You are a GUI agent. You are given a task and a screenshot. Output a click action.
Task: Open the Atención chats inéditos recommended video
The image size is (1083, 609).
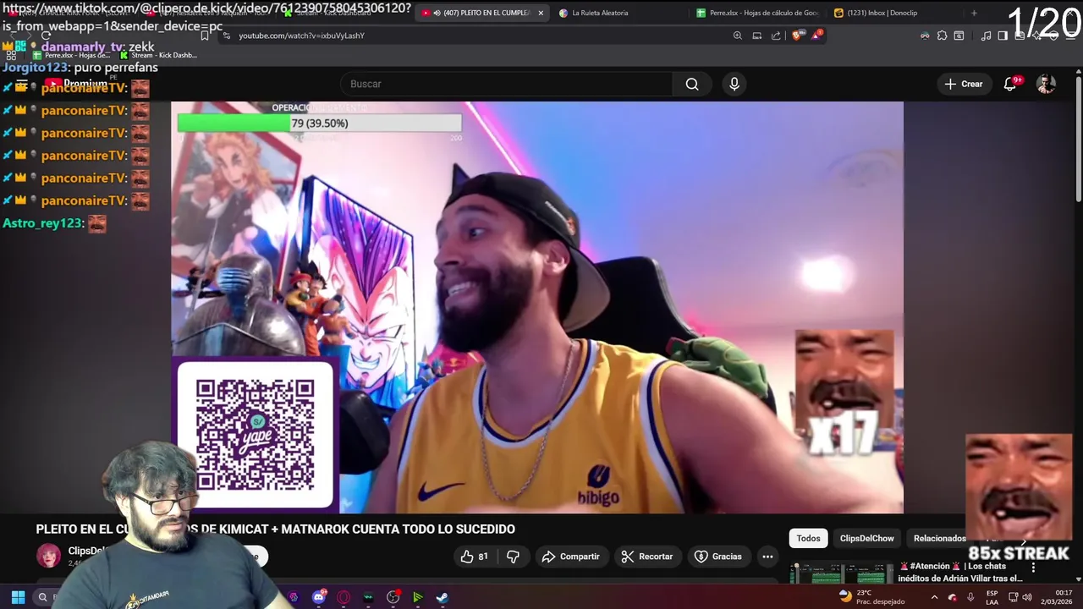[x=960, y=573]
